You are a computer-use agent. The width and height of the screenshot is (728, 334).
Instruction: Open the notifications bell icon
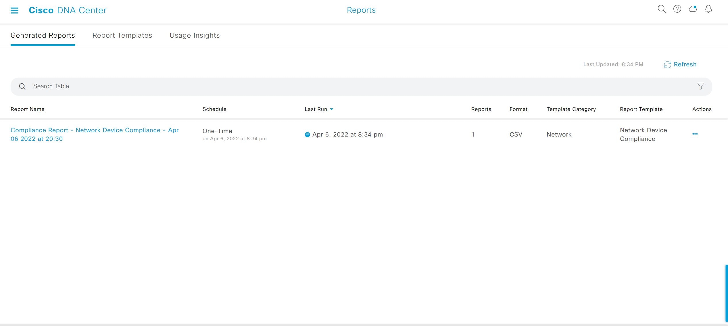point(708,9)
